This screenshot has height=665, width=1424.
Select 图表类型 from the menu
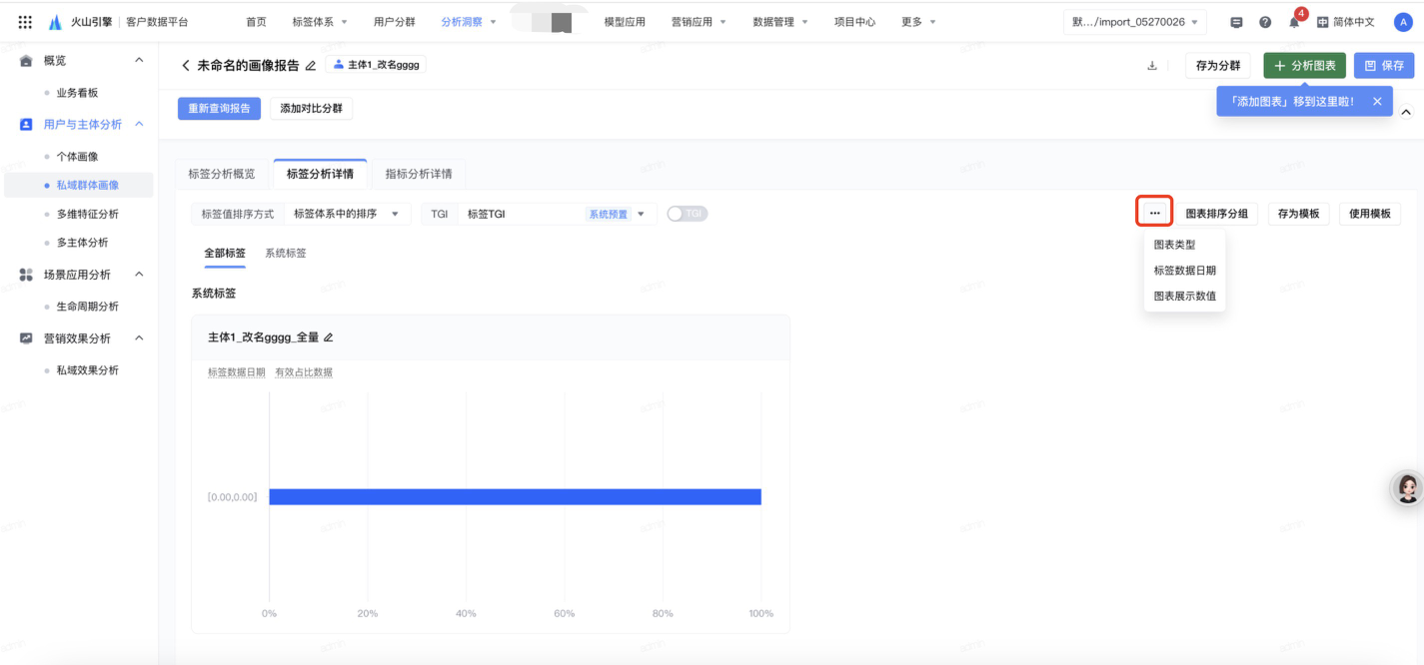tap(1174, 245)
